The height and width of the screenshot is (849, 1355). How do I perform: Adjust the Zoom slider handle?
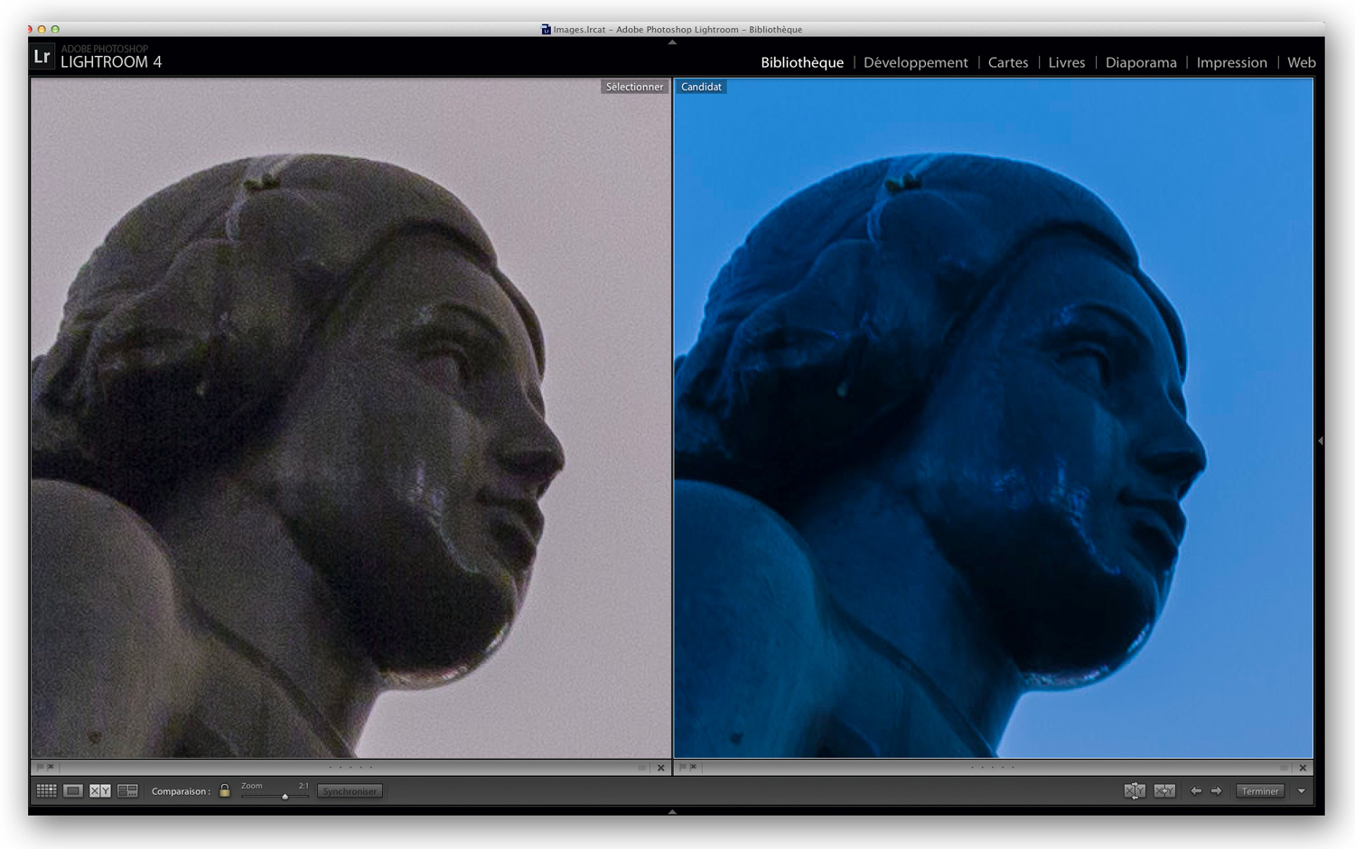click(285, 797)
